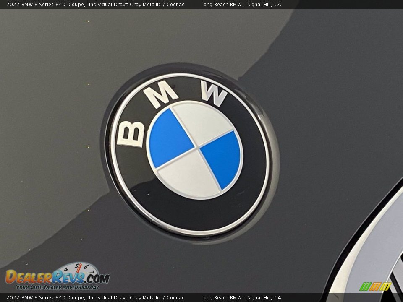The image size is (403, 302).
Task: Click the bottom "Individual Dravit Gray Metallic / Cognac" text
Action: pos(136,298)
